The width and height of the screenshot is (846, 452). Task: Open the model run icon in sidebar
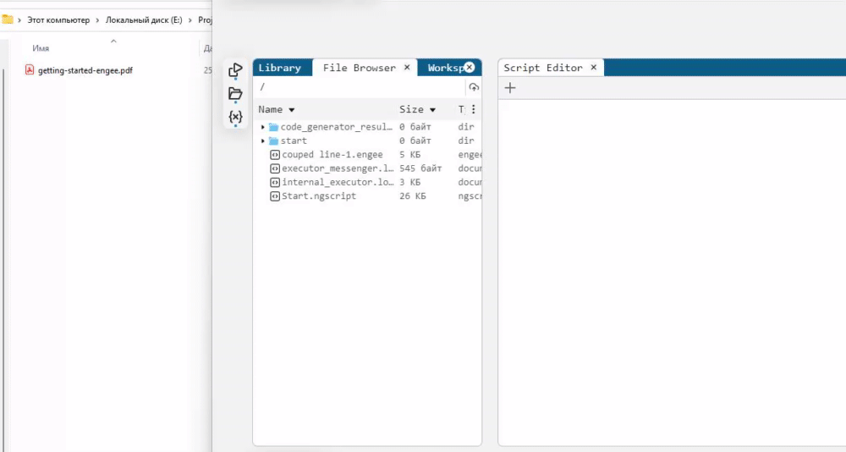[x=235, y=70]
